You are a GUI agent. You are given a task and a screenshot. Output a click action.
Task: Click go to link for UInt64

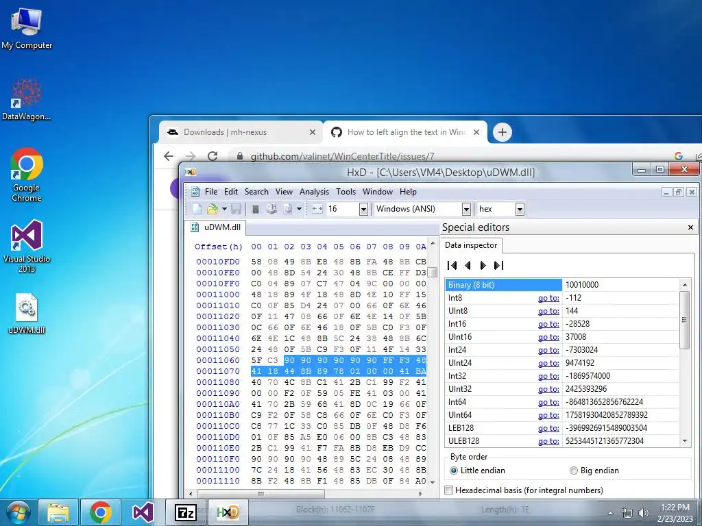pyautogui.click(x=548, y=415)
